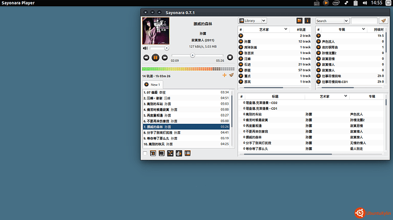The image size is (393, 220).
Task: Play the 群星 artist with 57 track
Action: [x=241, y=70]
